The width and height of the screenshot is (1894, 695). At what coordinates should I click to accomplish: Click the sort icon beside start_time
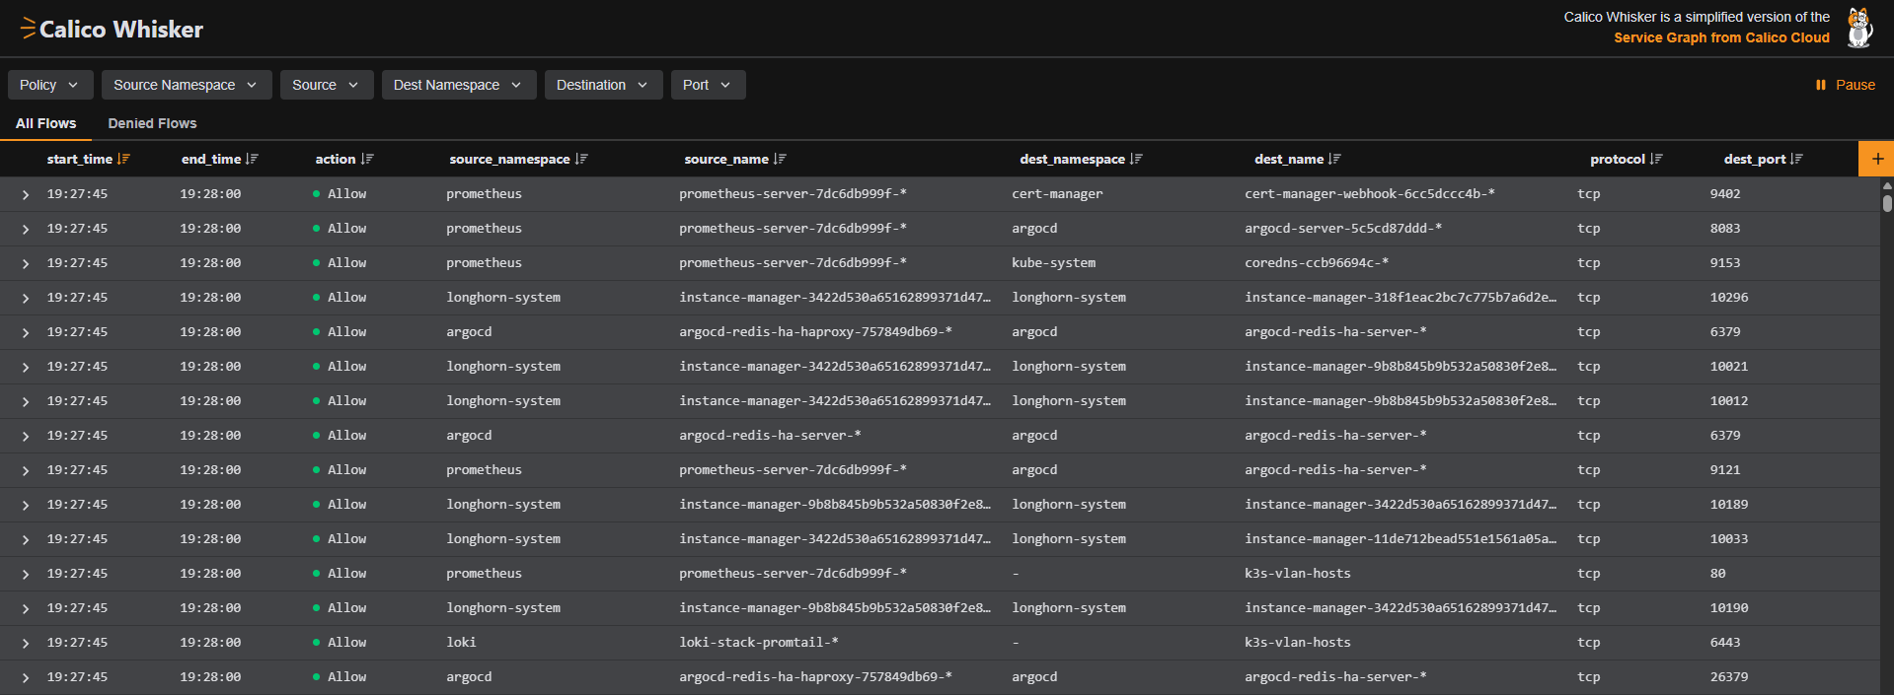click(123, 159)
